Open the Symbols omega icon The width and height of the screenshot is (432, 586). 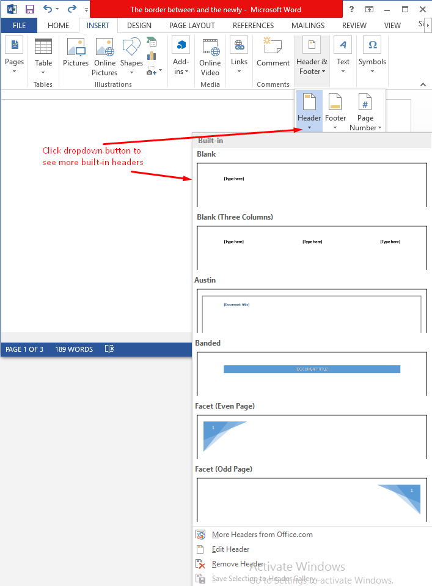[372, 45]
